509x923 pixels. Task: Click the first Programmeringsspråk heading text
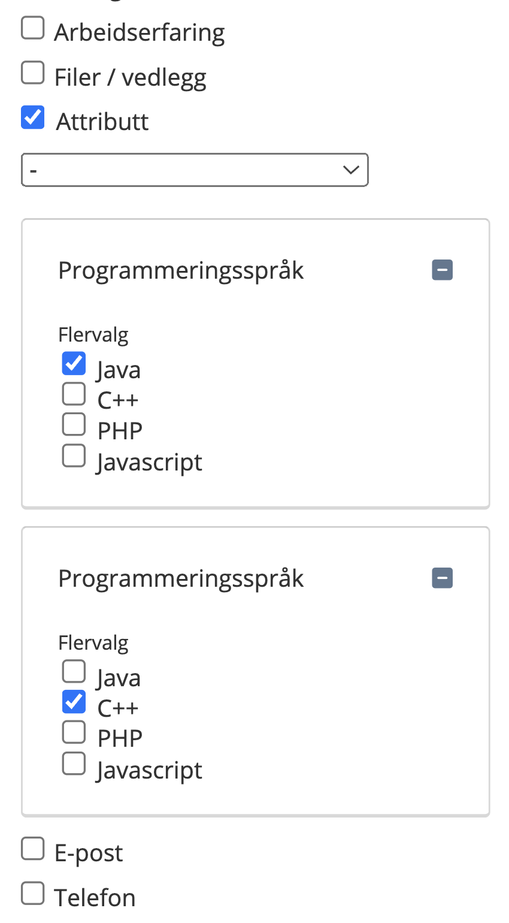click(181, 271)
